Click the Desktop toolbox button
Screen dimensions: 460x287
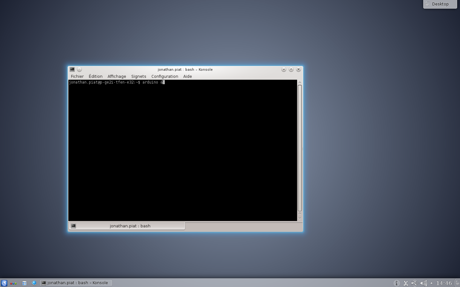[x=440, y=4]
